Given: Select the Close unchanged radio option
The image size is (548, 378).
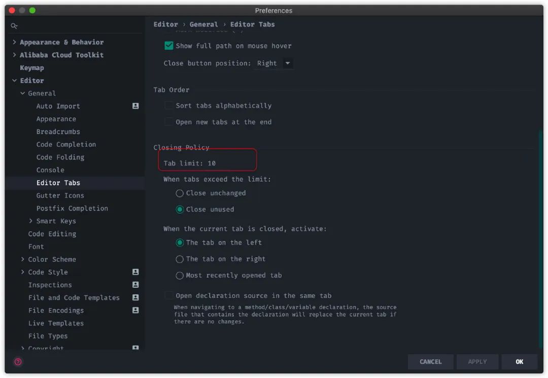Looking at the screenshot, I should click(180, 193).
